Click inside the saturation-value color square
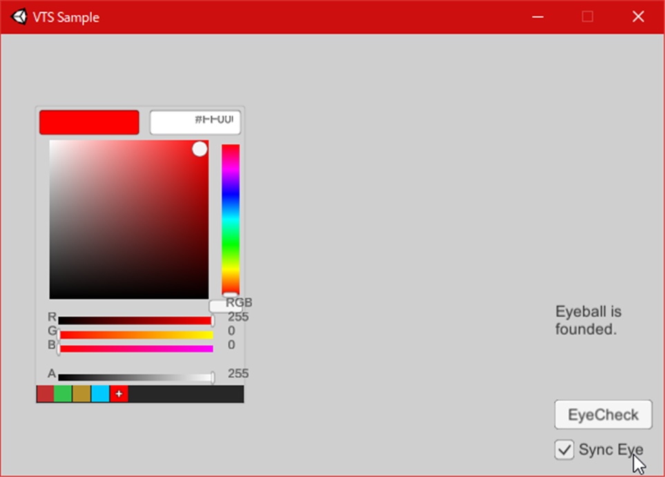The height and width of the screenshot is (477, 665). (129, 220)
